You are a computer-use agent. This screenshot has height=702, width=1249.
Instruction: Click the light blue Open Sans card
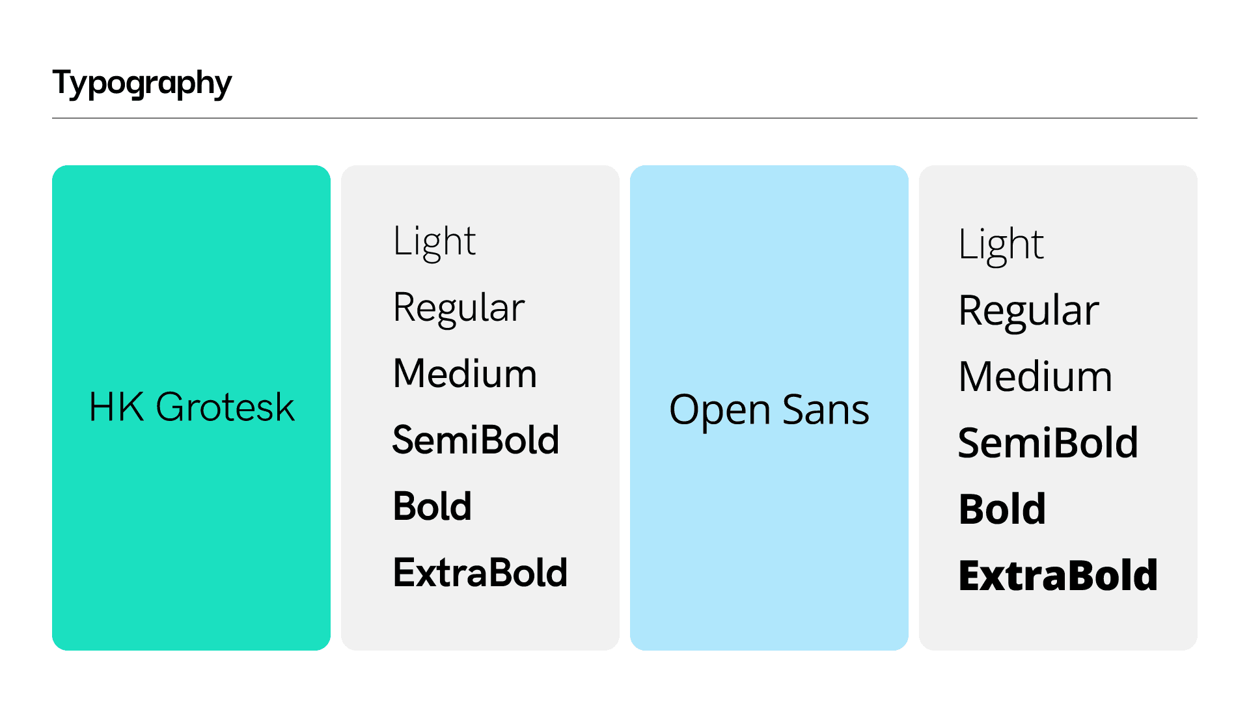769,408
